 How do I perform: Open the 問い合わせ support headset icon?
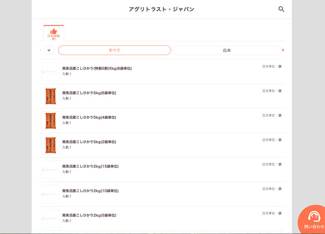[x=314, y=218]
